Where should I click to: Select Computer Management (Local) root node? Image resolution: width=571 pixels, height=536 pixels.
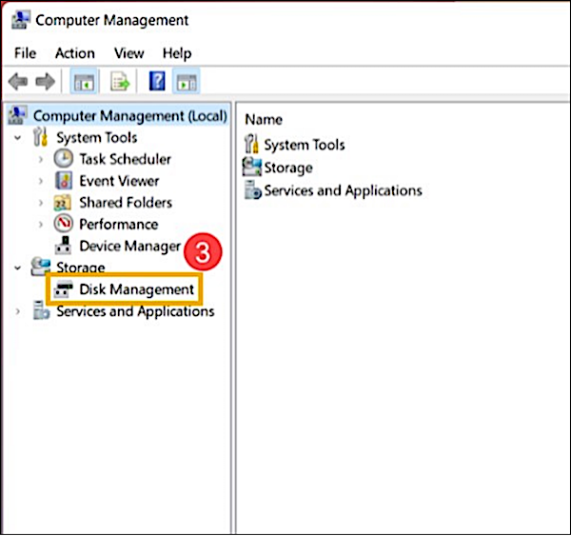coord(129,115)
